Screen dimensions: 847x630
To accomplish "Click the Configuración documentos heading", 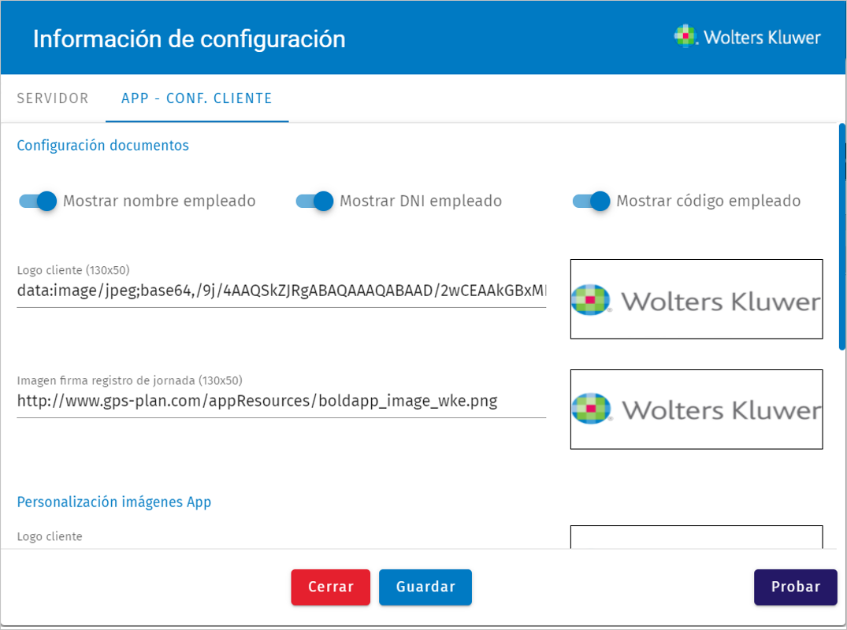I will (102, 145).
